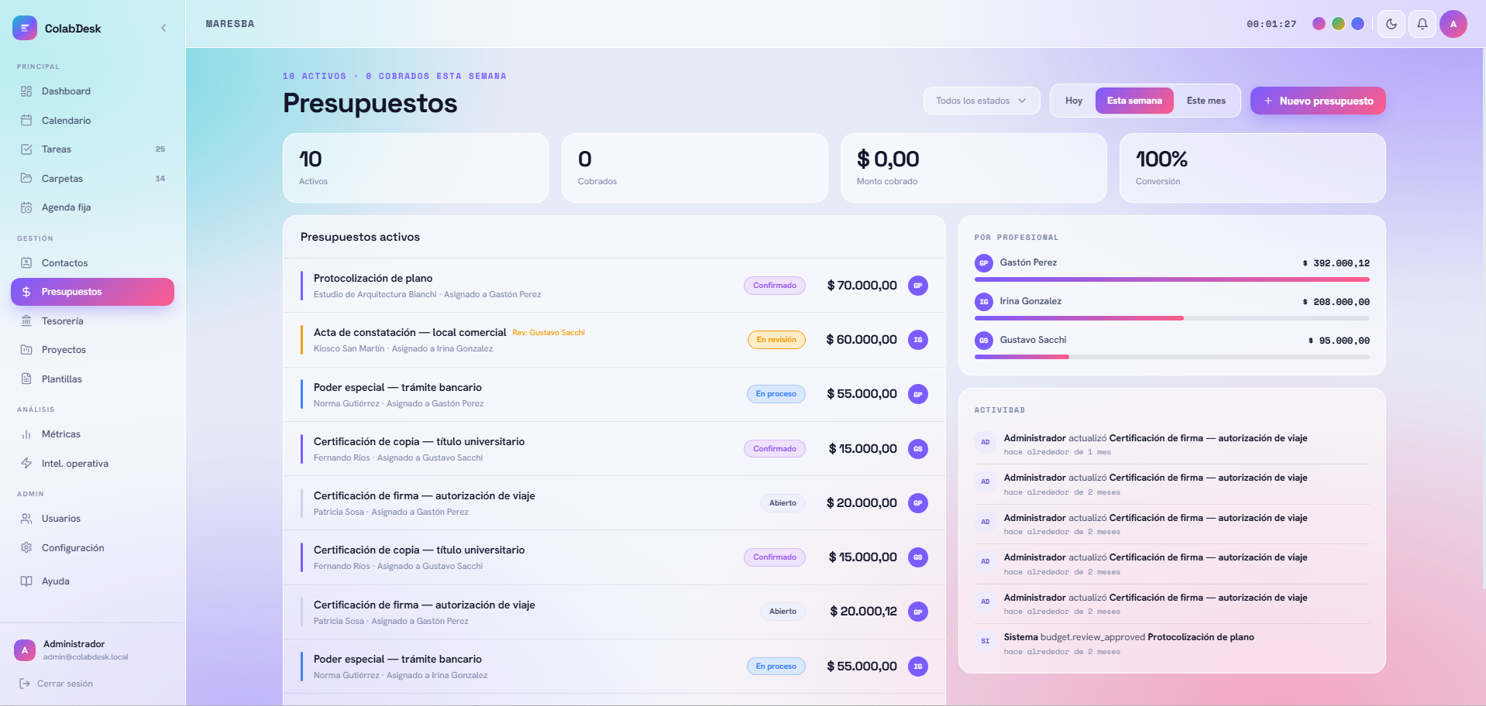The width and height of the screenshot is (1486, 706).
Task: Open Intel. operativa lightning icon
Action: [26, 464]
